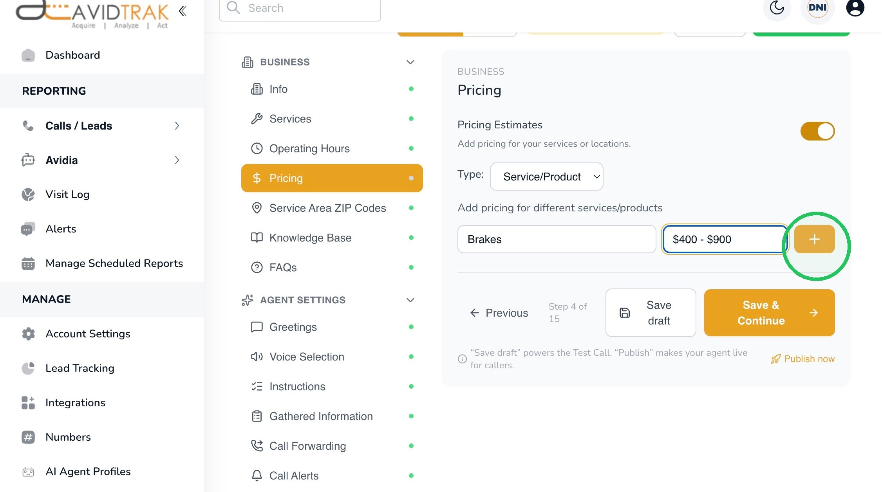882x492 pixels.
Task: Open the Knowledge Base section
Action: [332, 238]
